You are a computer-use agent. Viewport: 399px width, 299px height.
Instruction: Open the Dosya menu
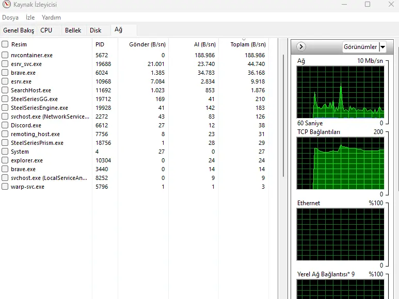pos(10,18)
